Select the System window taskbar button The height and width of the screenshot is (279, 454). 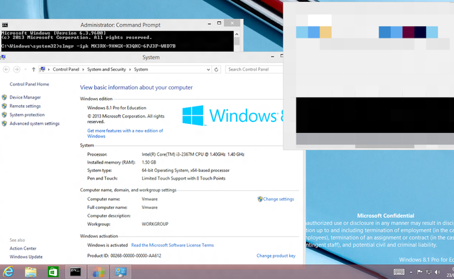point(121,272)
